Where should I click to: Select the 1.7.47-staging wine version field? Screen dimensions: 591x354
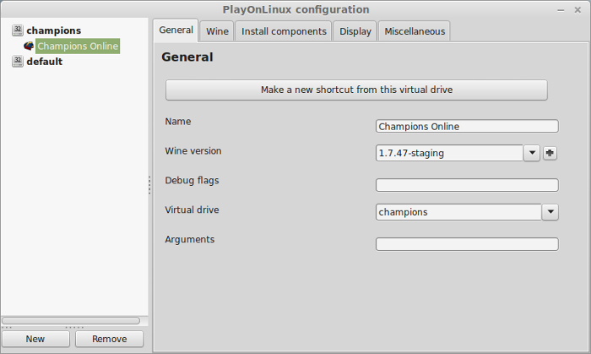tap(449, 153)
